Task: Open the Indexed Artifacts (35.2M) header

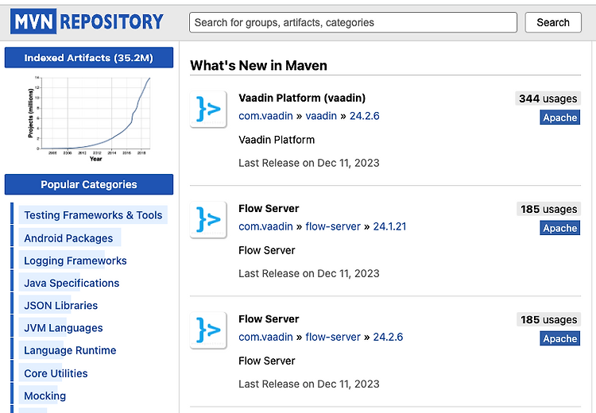Action: [89, 58]
